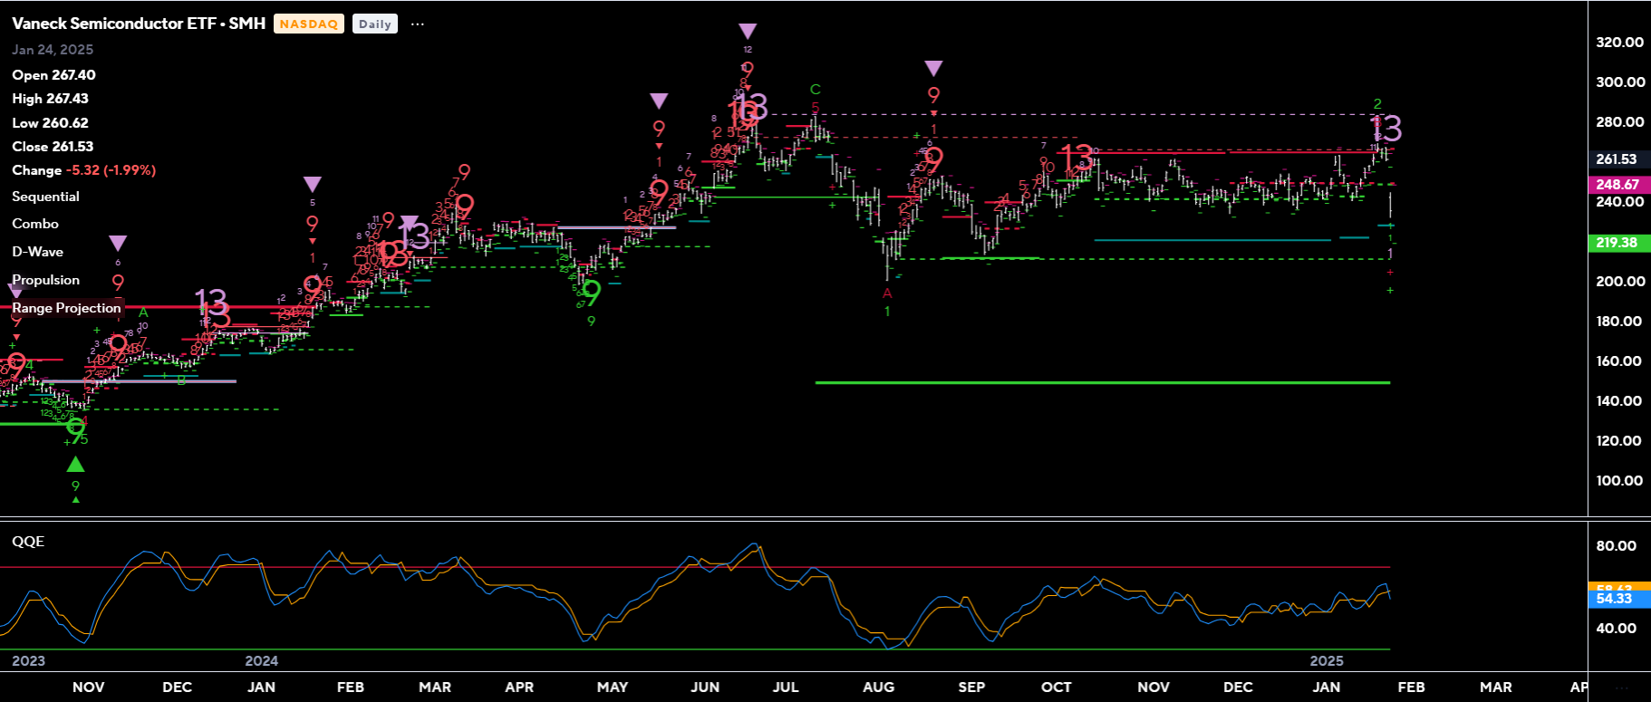Open the QQE pane label
1651x702 pixels.
point(28,542)
